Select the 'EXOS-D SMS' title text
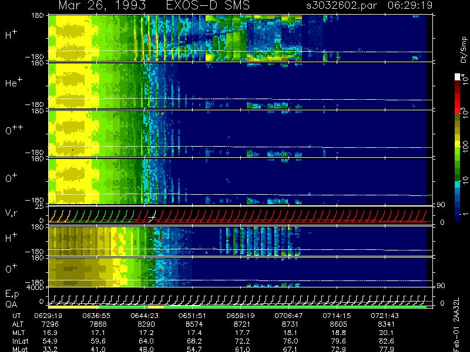Screen dimensions: 470x352 coord(208,5)
